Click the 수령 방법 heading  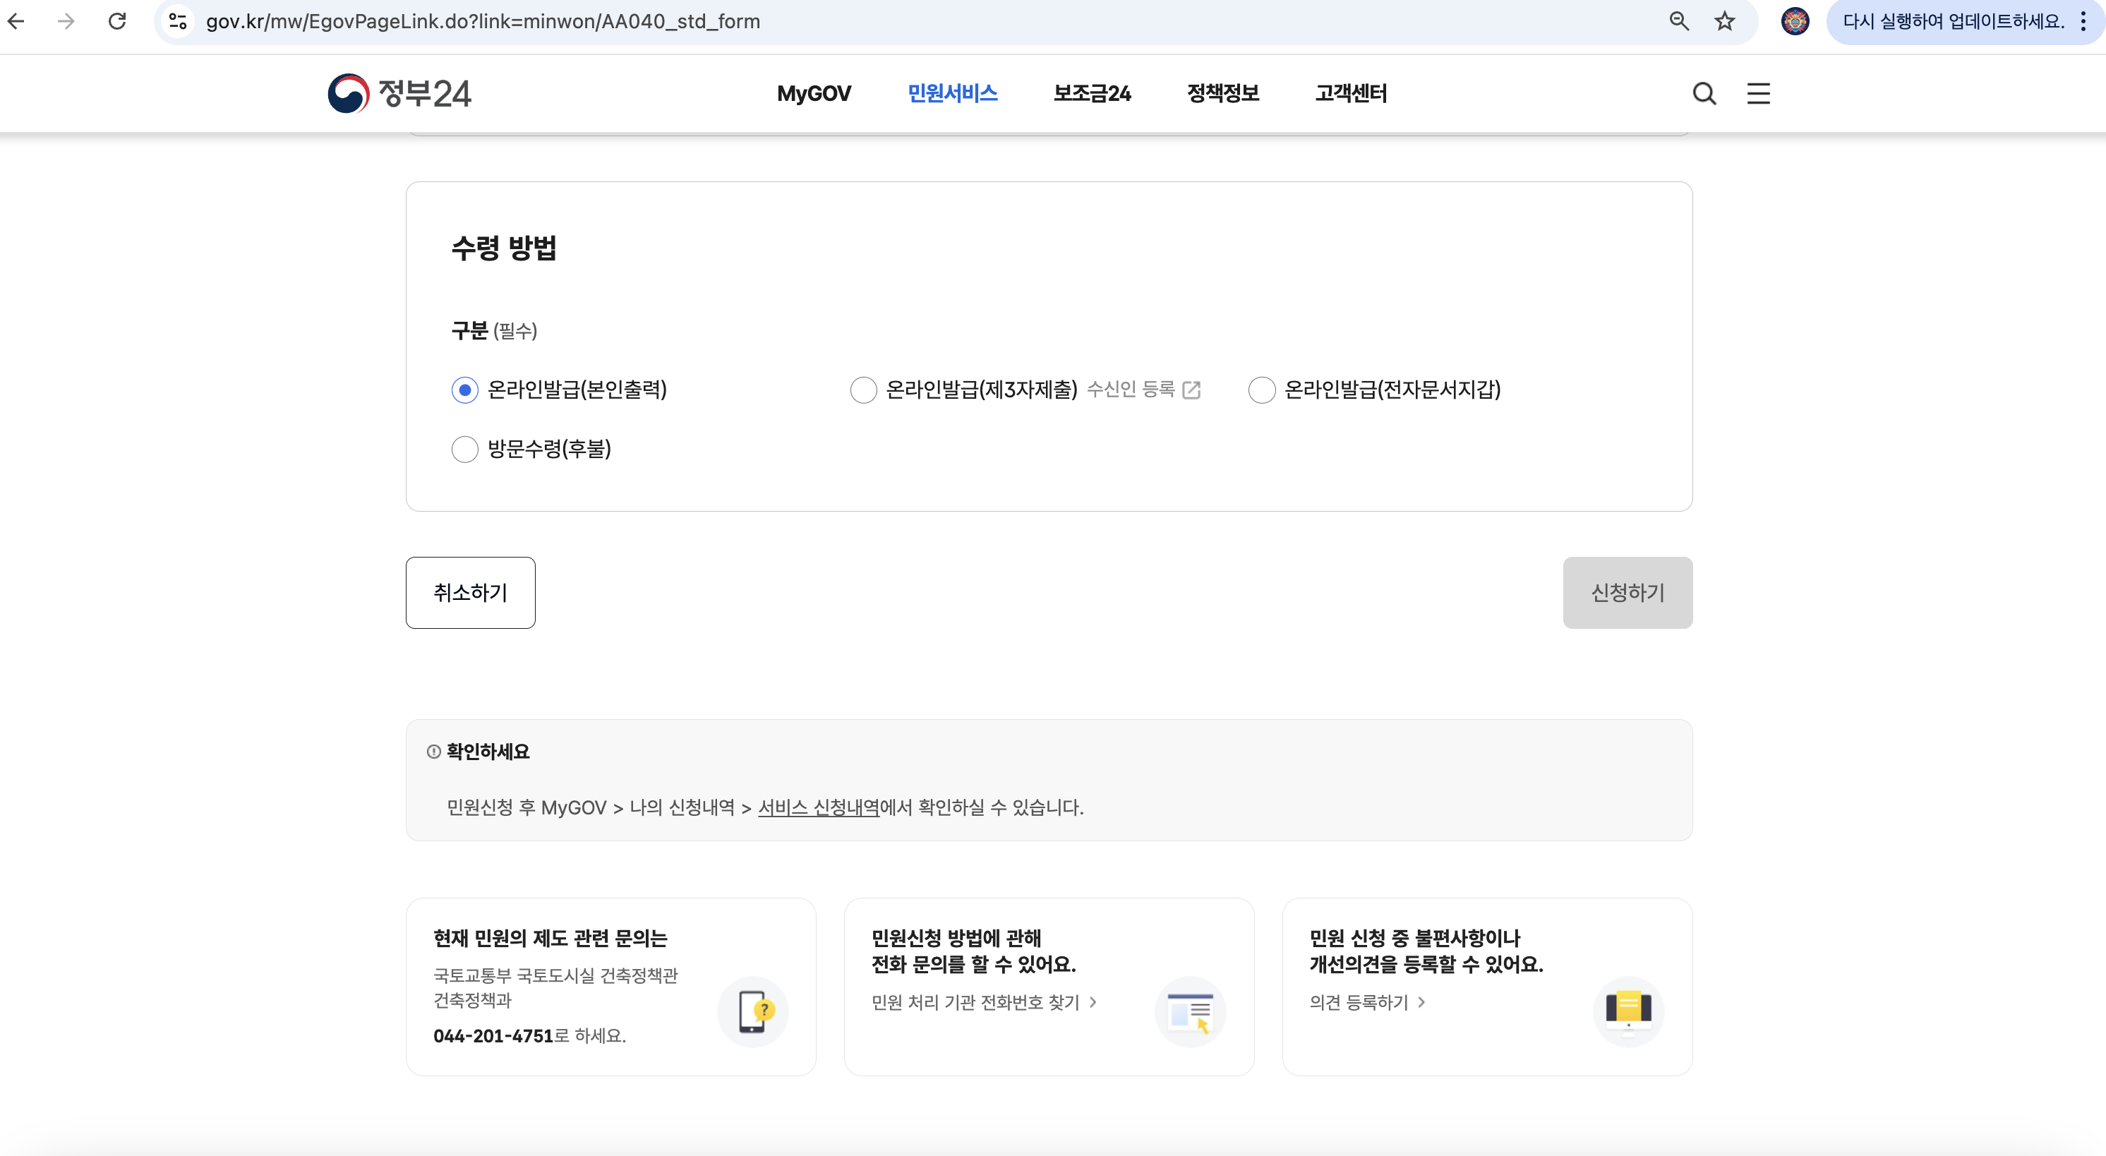pos(504,248)
